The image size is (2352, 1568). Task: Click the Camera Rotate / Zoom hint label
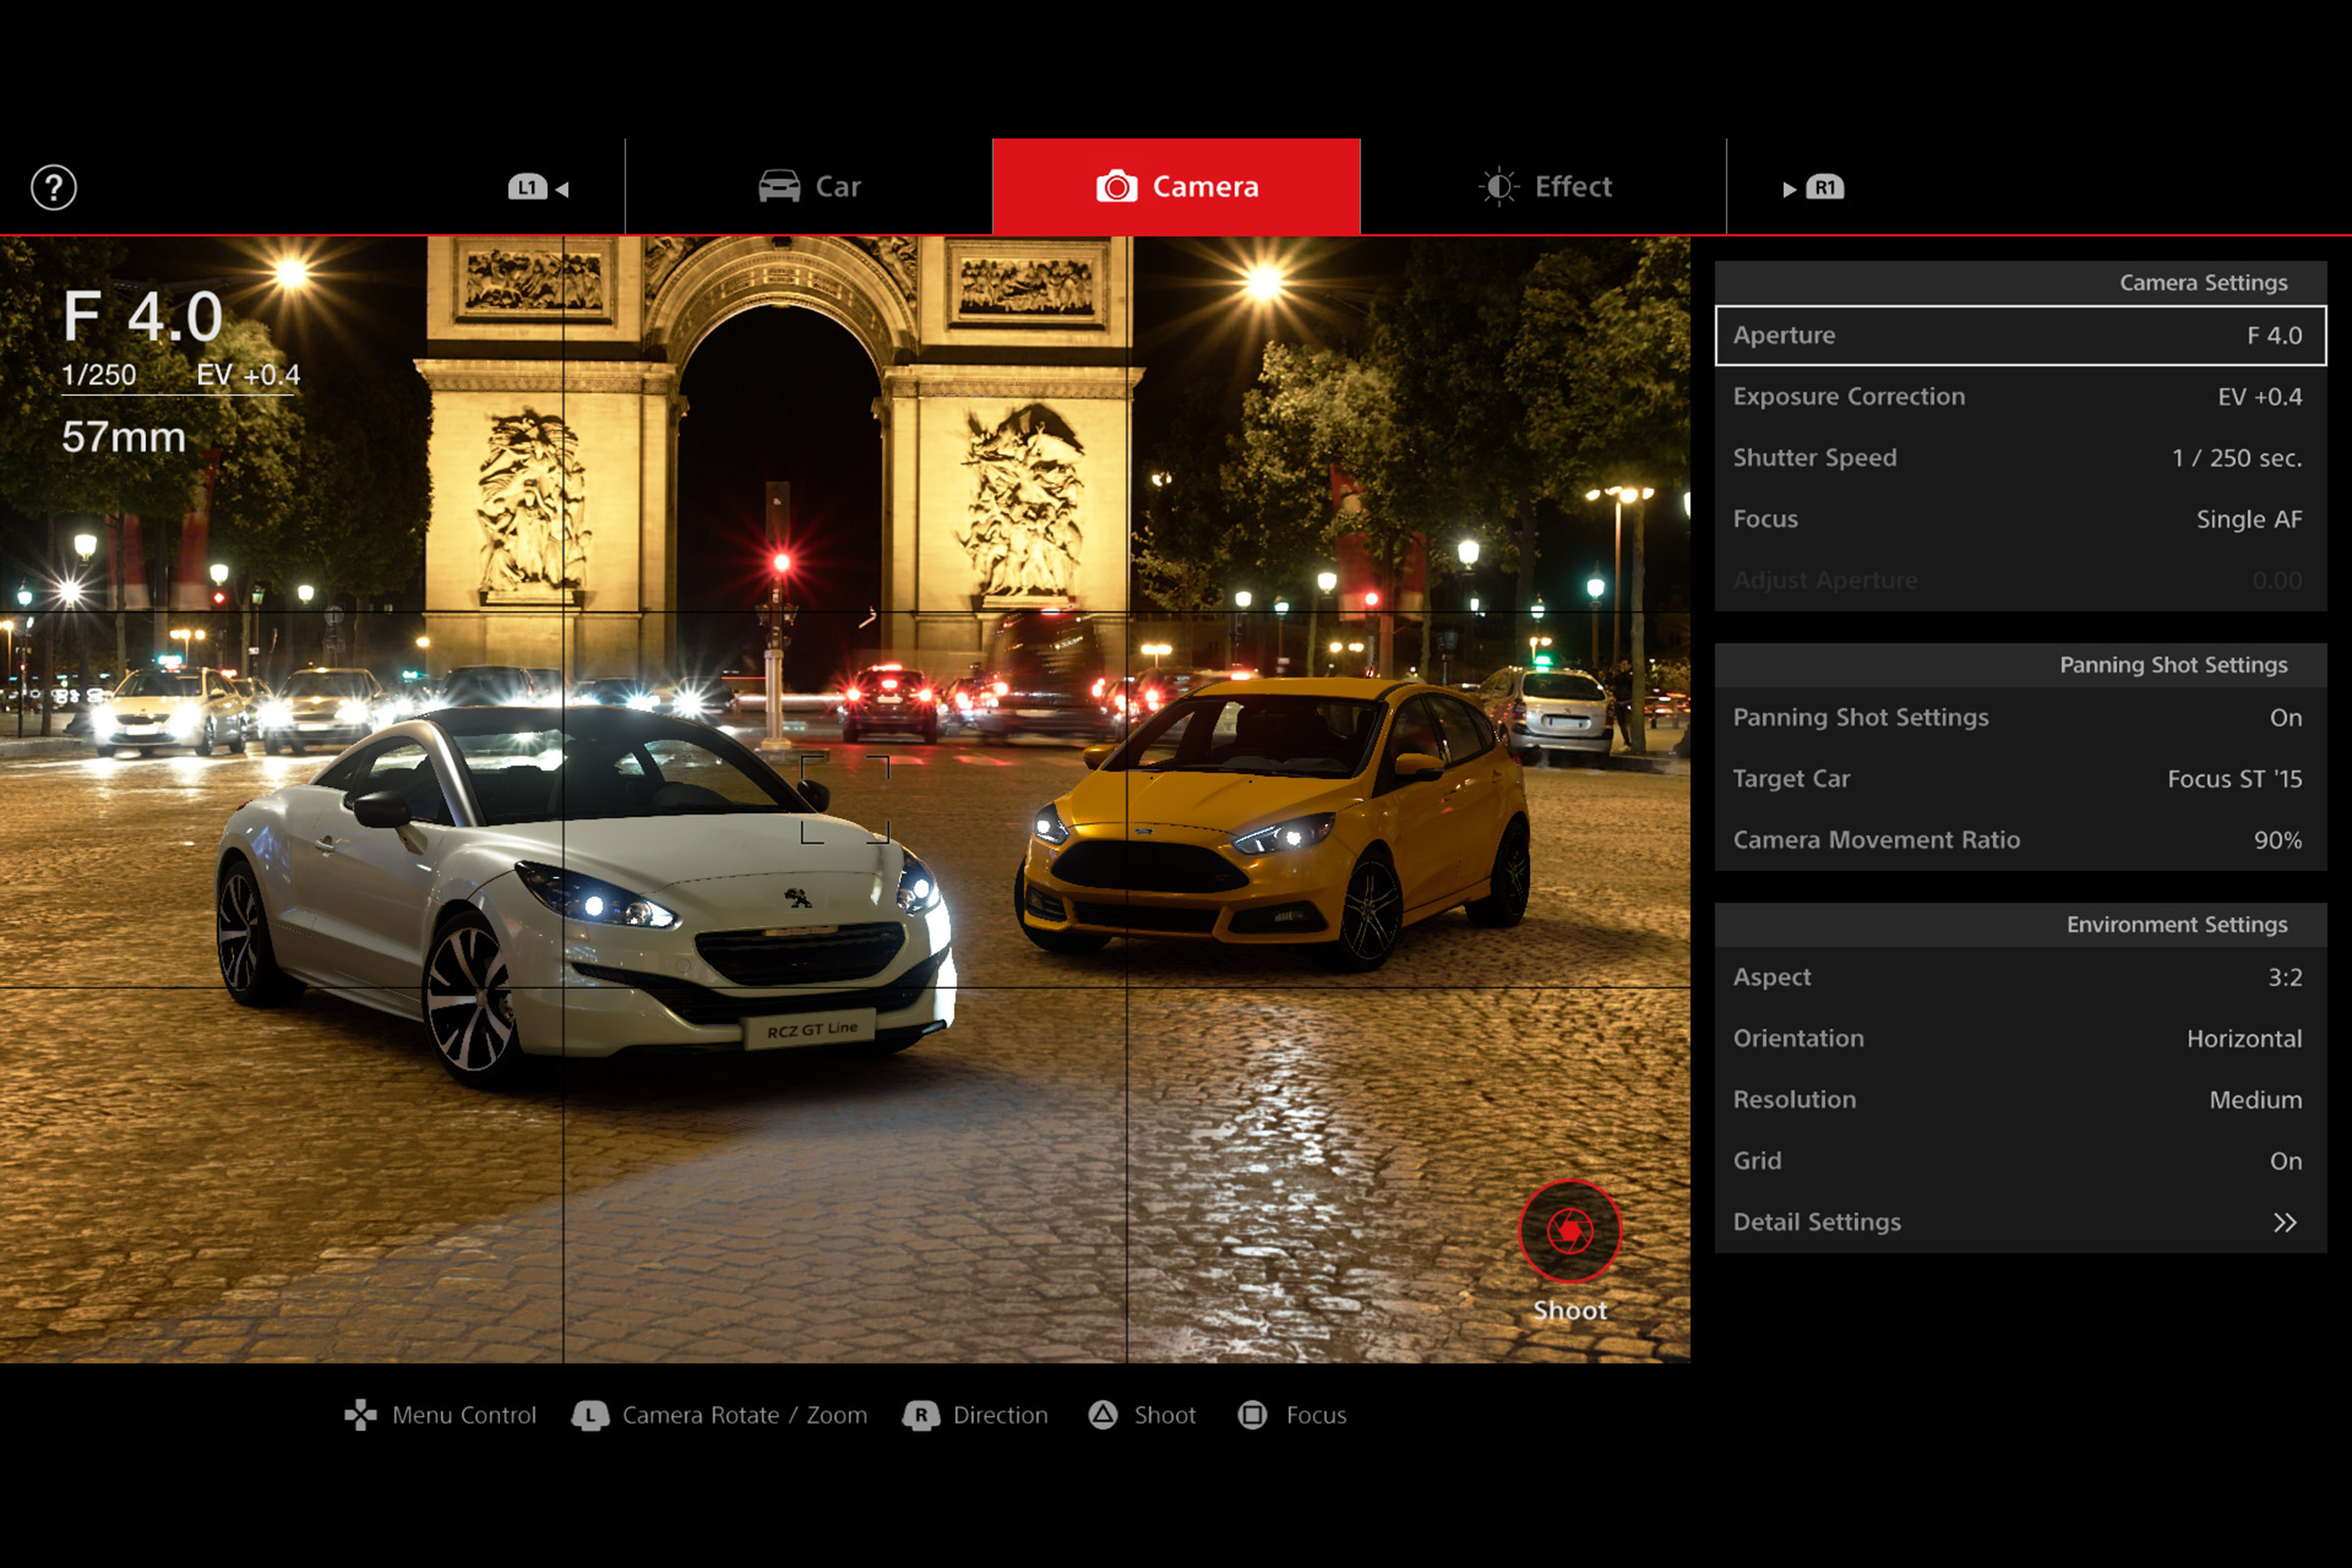[x=745, y=1415]
